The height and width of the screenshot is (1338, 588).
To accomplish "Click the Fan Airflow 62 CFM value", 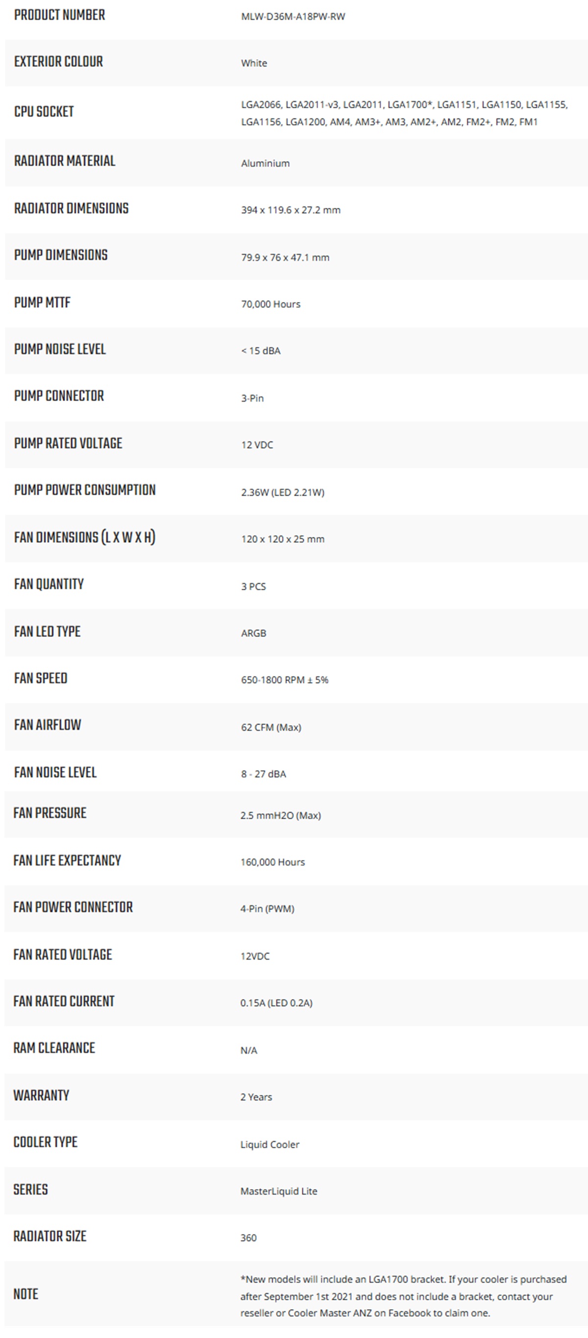I will click(x=271, y=727).
